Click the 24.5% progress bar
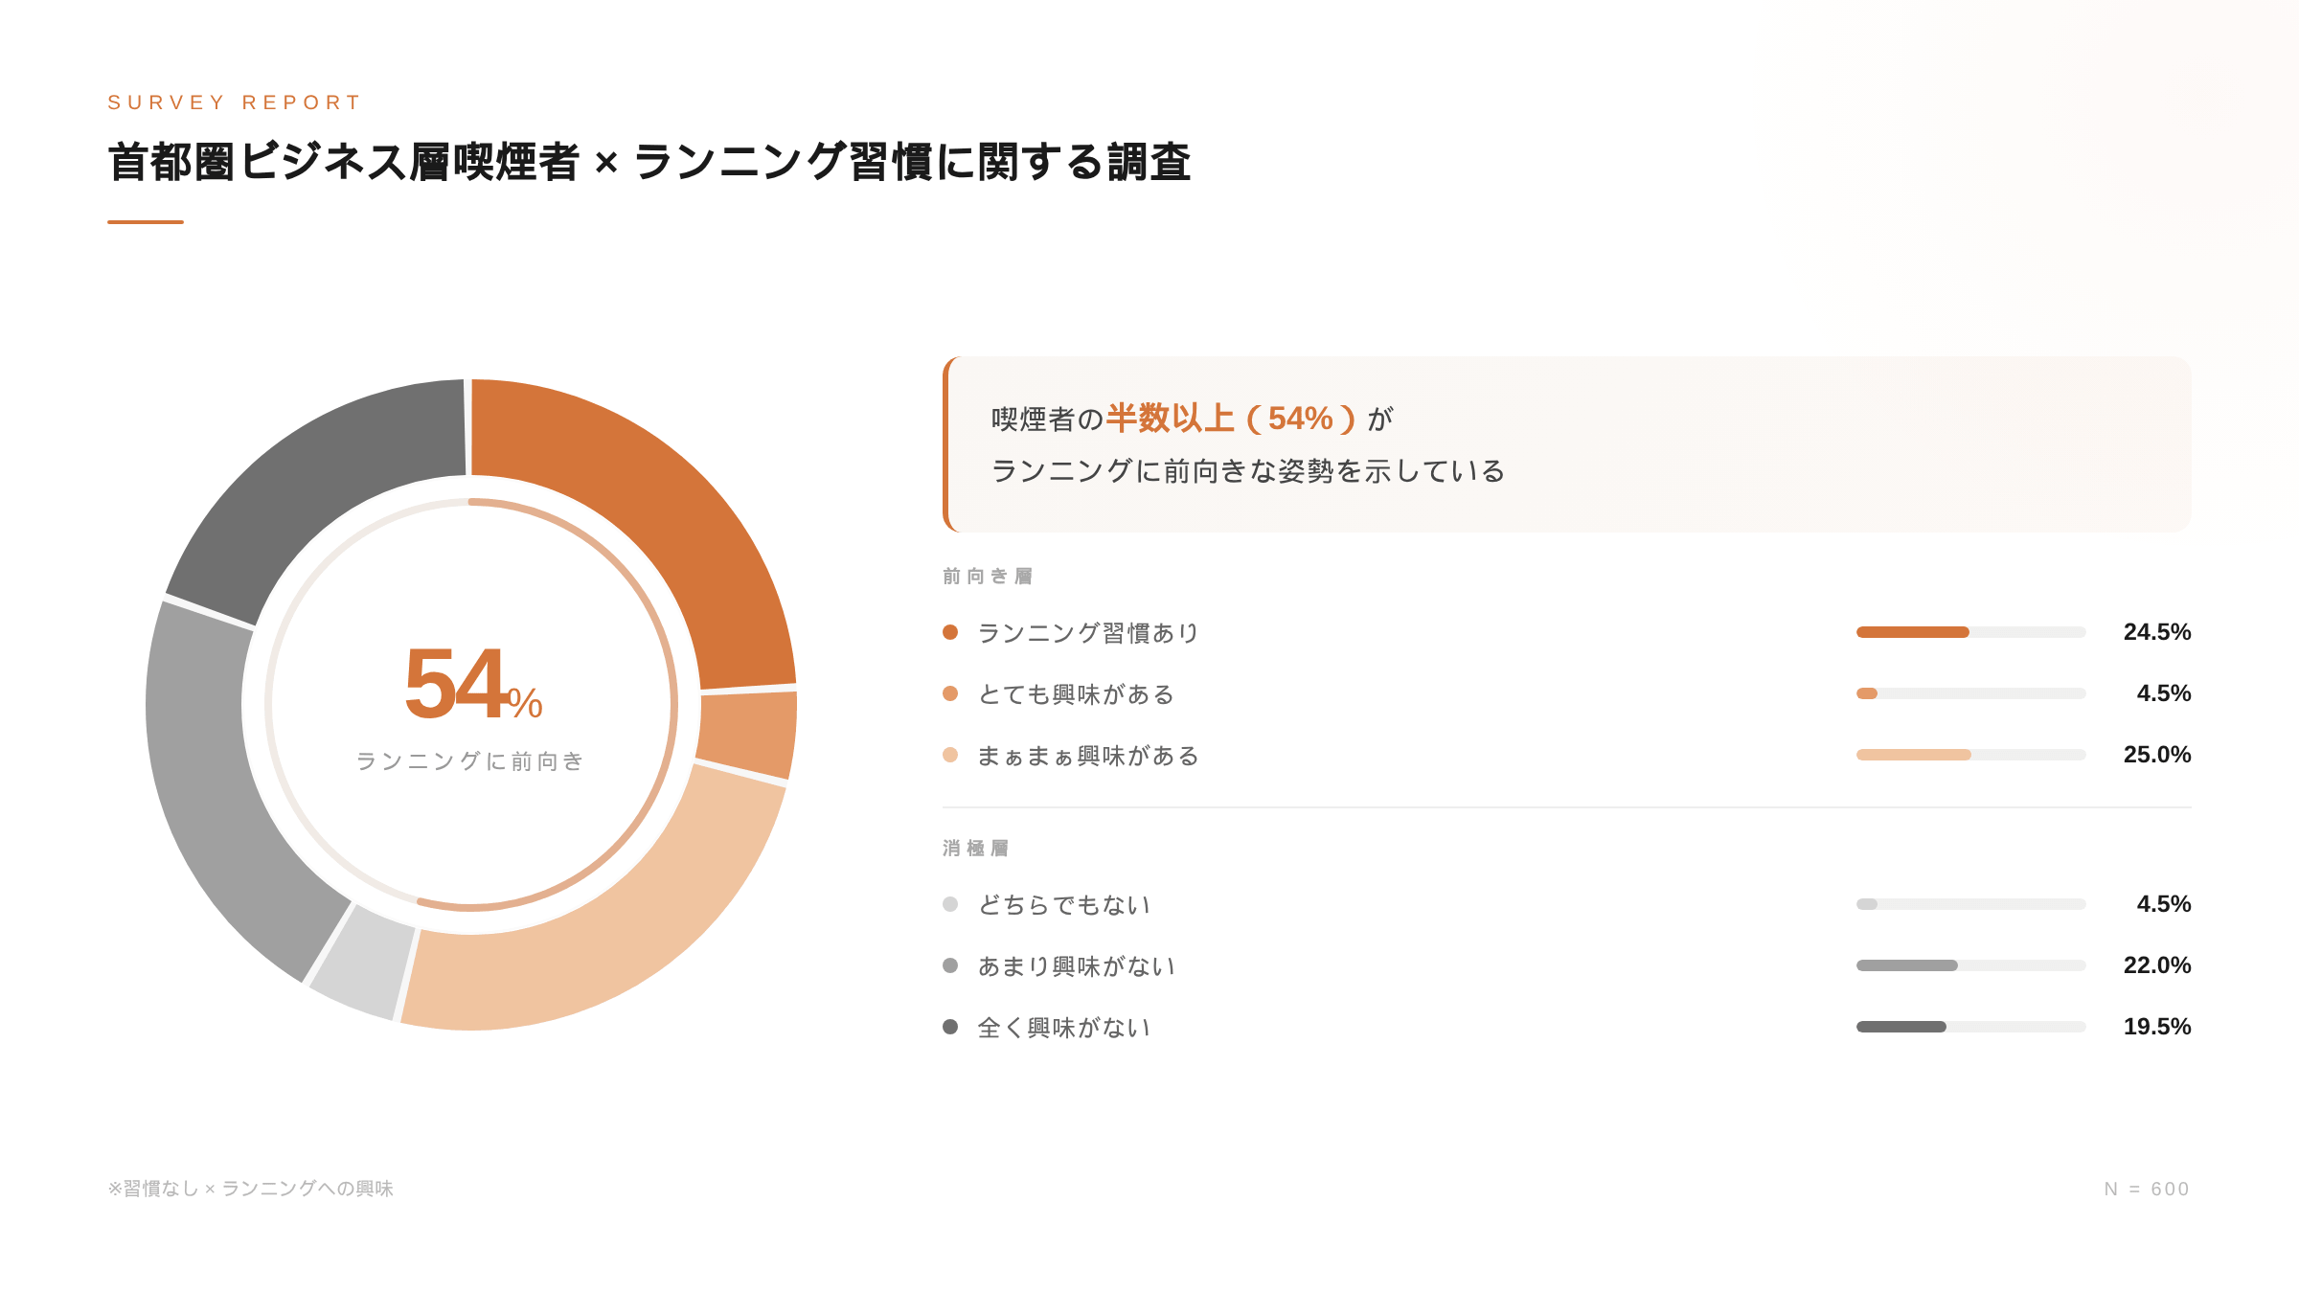2299x1293 pixels. pyautogui.click(x=1969, y=632)
